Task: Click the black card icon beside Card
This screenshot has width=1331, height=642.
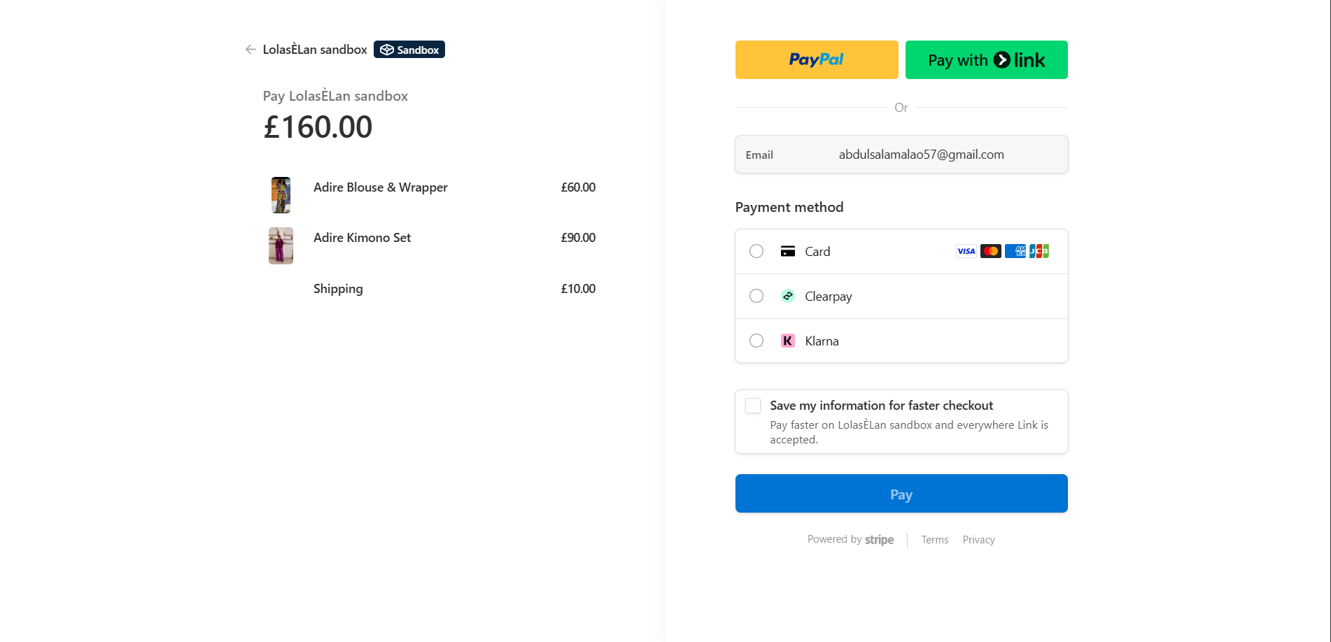Action: [x=788, y=251]
